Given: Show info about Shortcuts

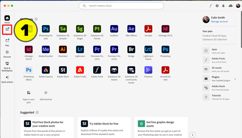Looking at the screenshot, I should [x=36, y=19].
